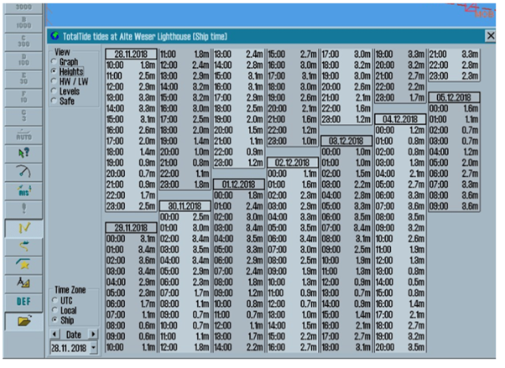Viewport: 505px width, 368px height.
Task: Set time zone to UTC
Action: [55, 299]
